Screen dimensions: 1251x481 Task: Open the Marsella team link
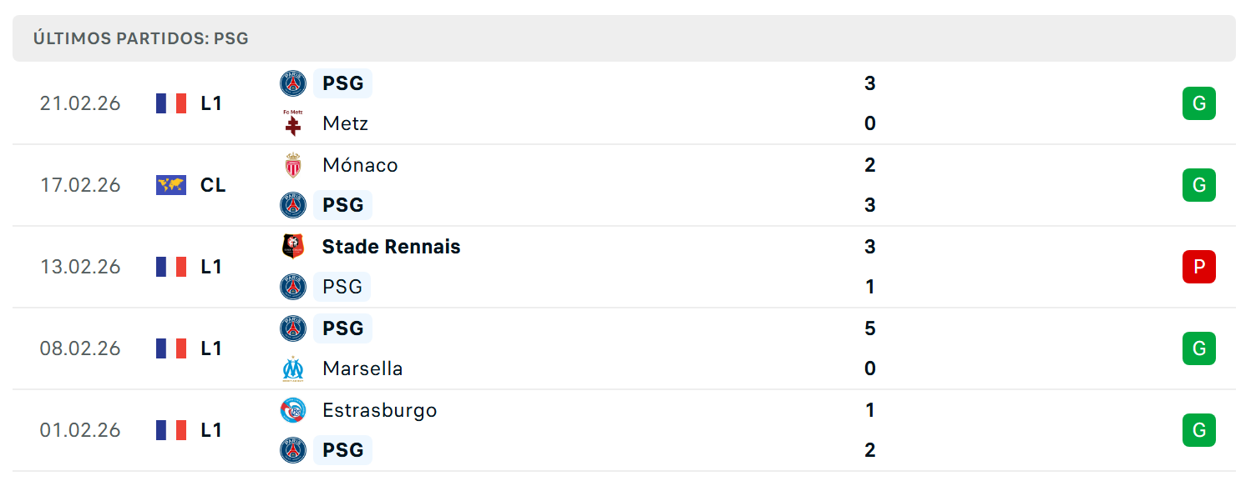pyautogui.click(x=362, y=368)
